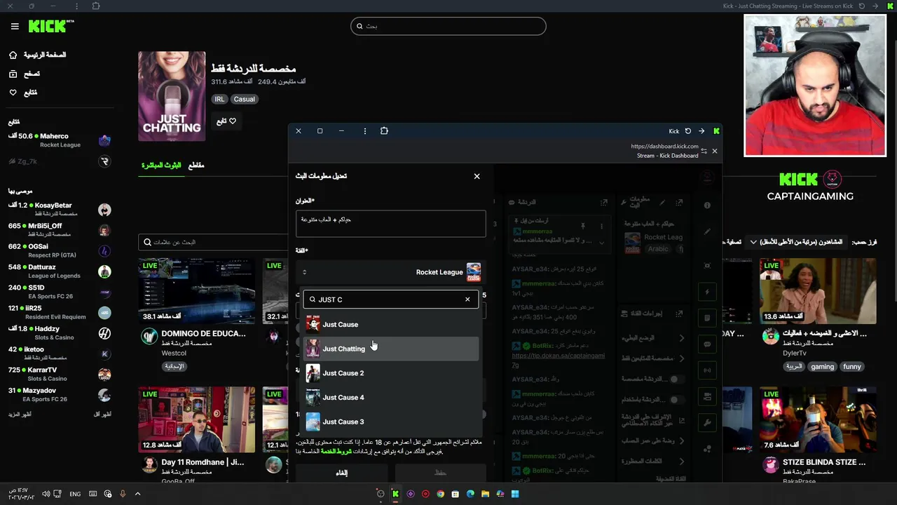Screen dimensions: 897x505
Task: Expand account age row chevron
Action: (x=681, y=440)
